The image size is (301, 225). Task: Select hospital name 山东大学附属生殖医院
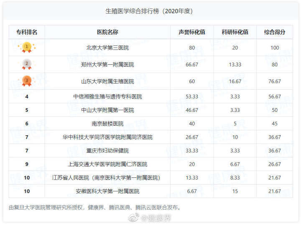pyautogui.click(x=107, y=81)
